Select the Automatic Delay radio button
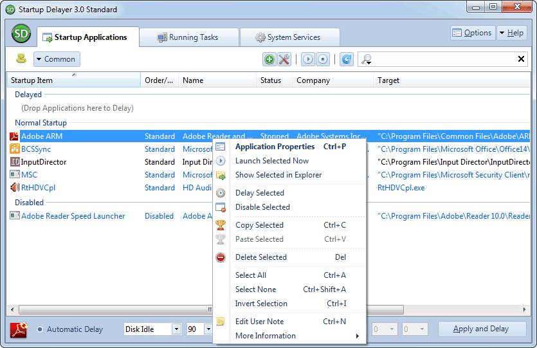Viewport: 537px width, 348px height. pyautogui.click(x=40, y=329)
